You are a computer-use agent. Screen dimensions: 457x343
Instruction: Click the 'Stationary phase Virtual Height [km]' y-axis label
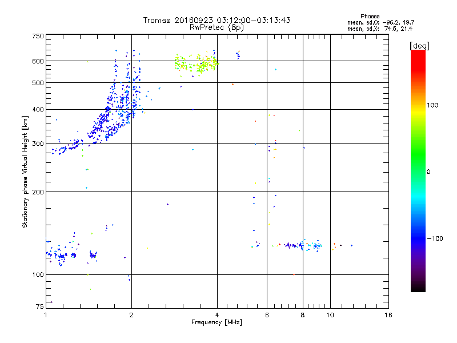click(x=25, y=171)
